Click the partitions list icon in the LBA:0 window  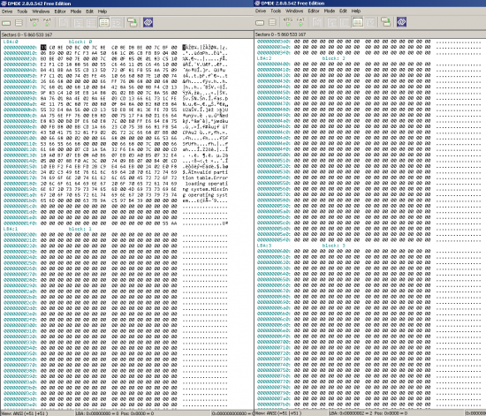19,23
